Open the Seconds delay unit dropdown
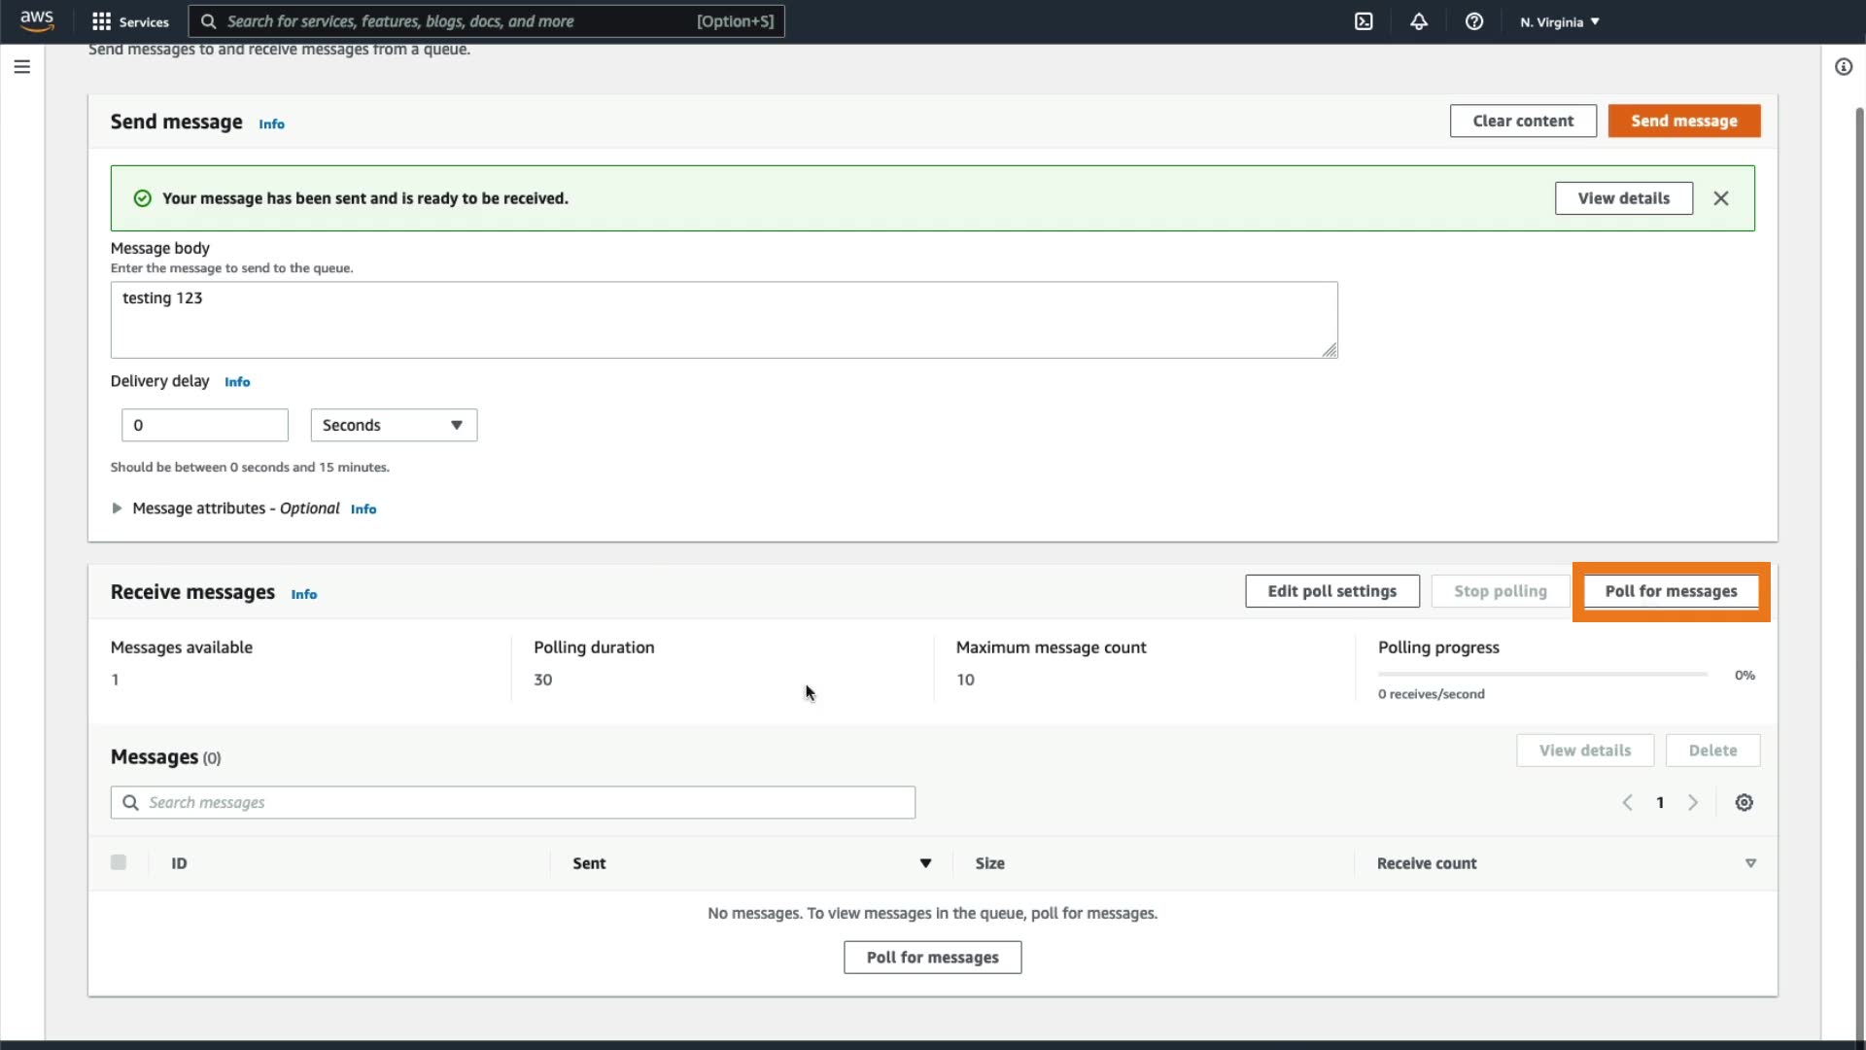Viewport: 1866px width, 1050px height. (394, 425)
